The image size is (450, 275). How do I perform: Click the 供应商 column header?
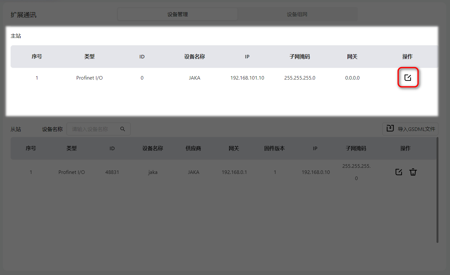click(x=193, y=148)
